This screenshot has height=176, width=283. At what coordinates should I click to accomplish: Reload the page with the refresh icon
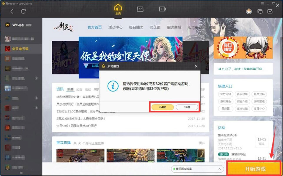click(x=23, y=11)
